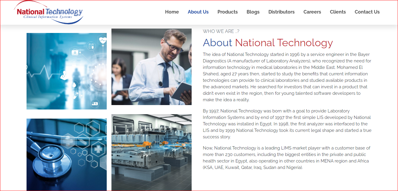Viewport: 398px width, 191px height.
Task: Click the 'WHO WE ARE ..?' subtitle
Action: click(x=221, y=31)
